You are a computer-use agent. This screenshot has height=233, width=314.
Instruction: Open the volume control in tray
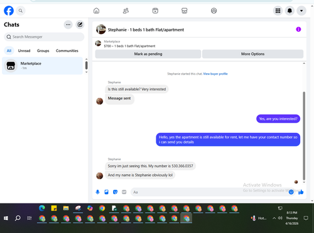click(280, 218)
